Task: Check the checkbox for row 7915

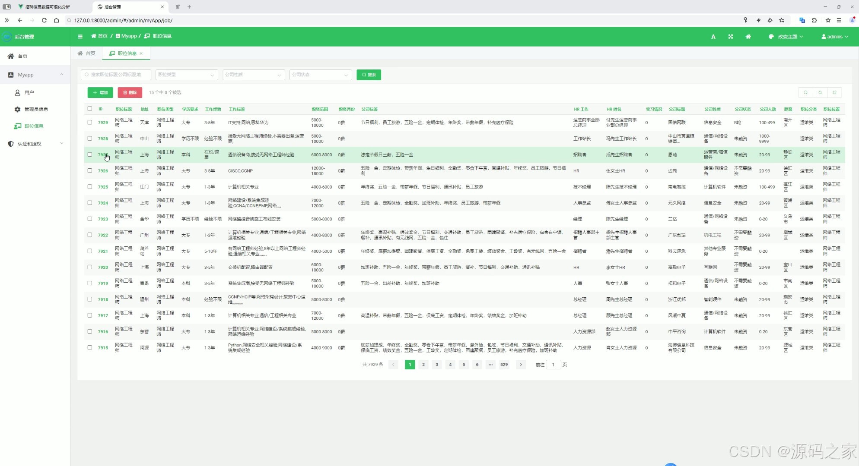Action: pos(90,347)
